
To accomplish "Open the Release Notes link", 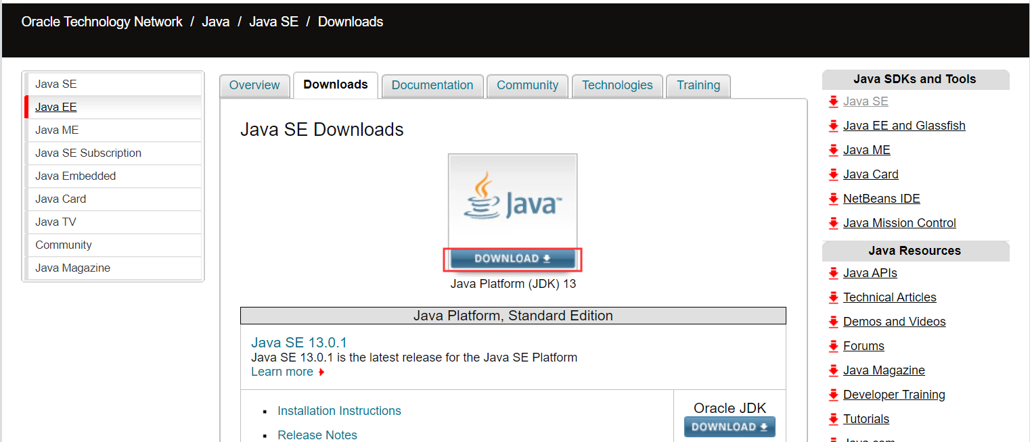I will [317, 435].
